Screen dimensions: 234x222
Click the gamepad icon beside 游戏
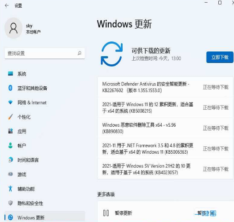coord(10,174)
